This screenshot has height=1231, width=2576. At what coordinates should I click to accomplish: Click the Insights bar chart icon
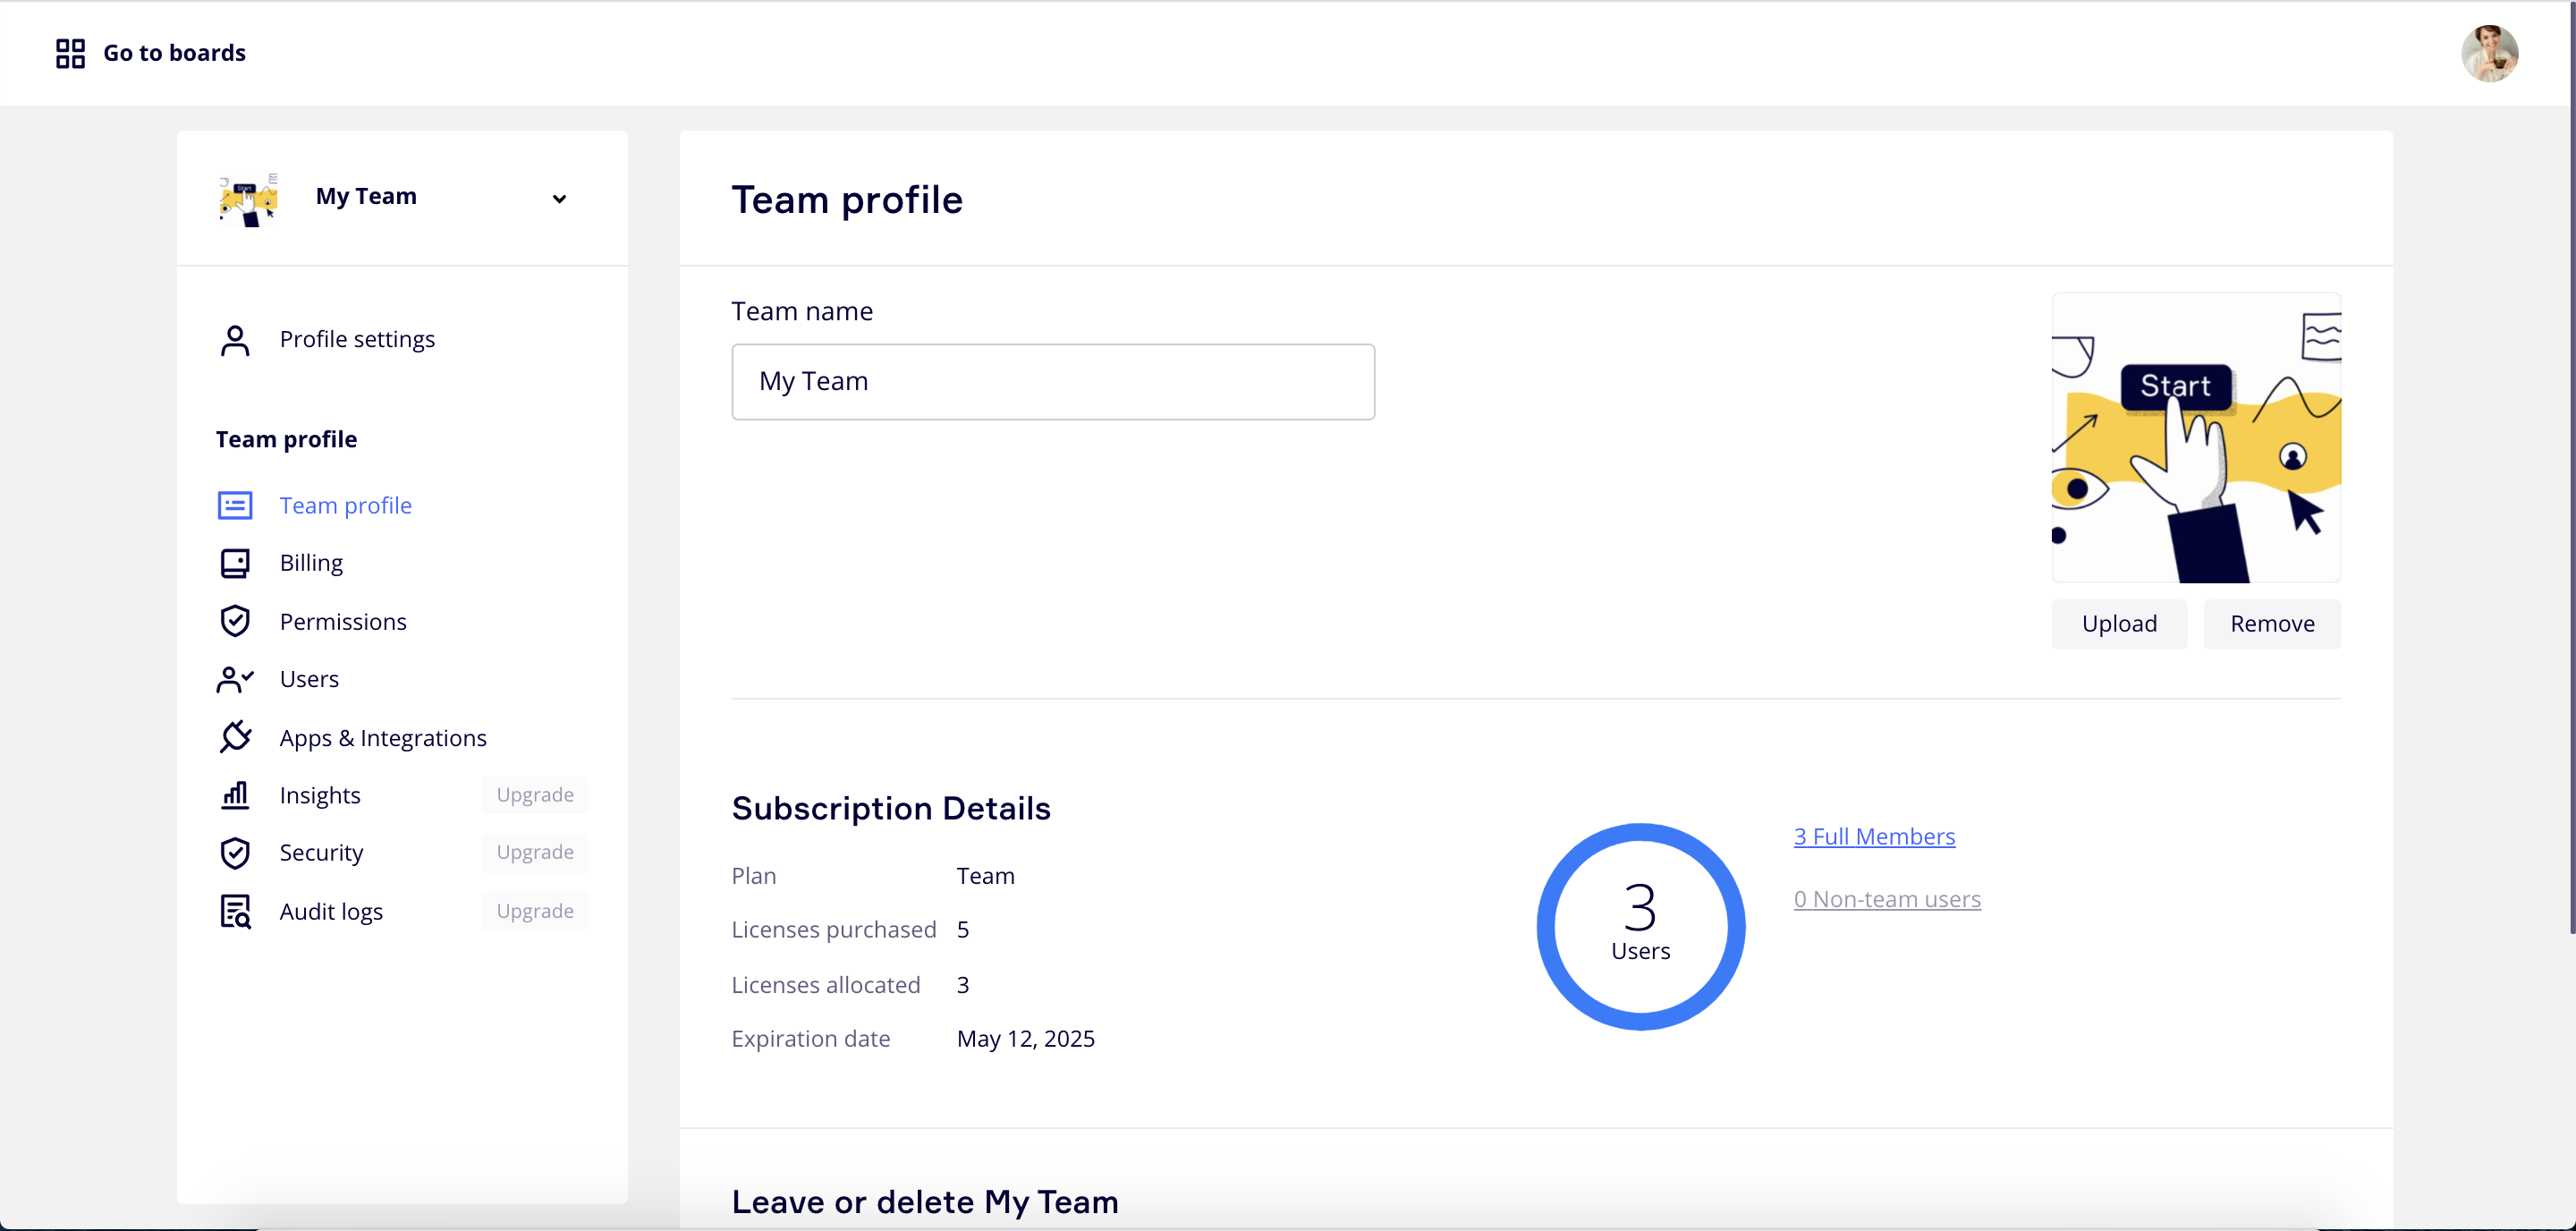(x=235, y=795)
